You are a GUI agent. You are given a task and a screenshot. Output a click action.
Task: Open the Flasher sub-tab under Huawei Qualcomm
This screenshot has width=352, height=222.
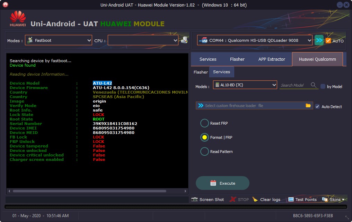(x=201, y=72)
